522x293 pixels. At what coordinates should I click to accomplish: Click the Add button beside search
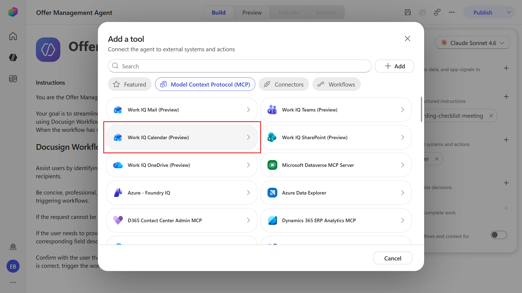click(x=394, y=66)
